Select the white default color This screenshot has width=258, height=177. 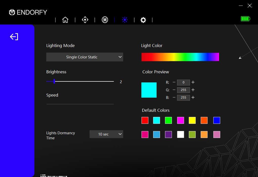(x=180, y=135)
